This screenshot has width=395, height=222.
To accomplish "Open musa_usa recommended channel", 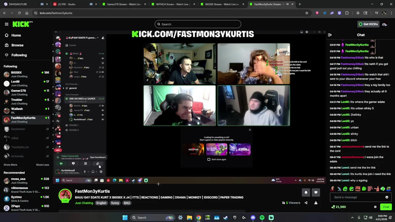I will click(27, 181).
